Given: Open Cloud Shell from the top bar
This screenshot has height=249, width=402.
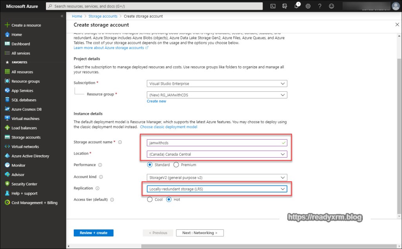Looking at the screenshot, I should 273,6.
